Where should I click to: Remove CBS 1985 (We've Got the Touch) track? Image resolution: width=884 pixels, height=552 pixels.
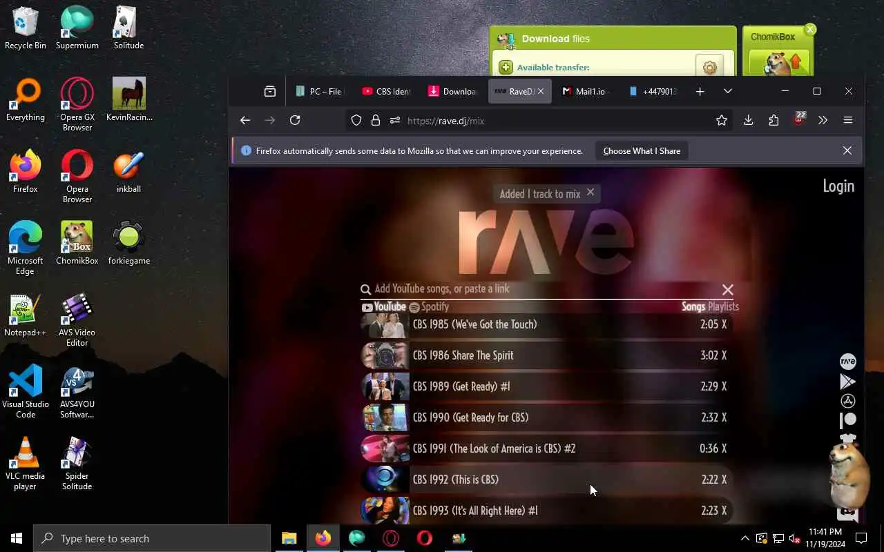724,324
